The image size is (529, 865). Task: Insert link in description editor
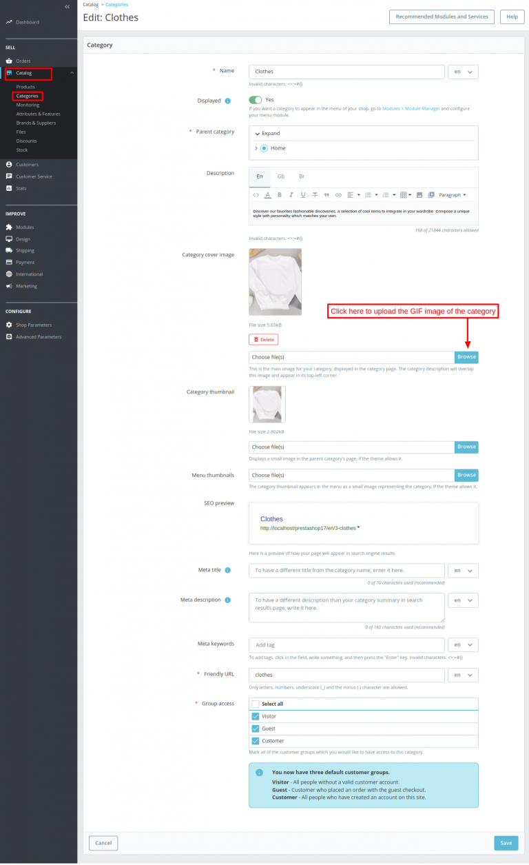(x=338, y=194)
